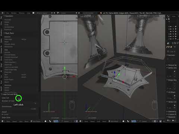Open the File menu in top bar

click(x=7, y=13)
